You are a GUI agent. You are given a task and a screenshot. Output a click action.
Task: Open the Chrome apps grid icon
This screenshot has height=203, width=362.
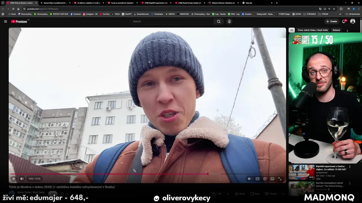tap(3, 14)
